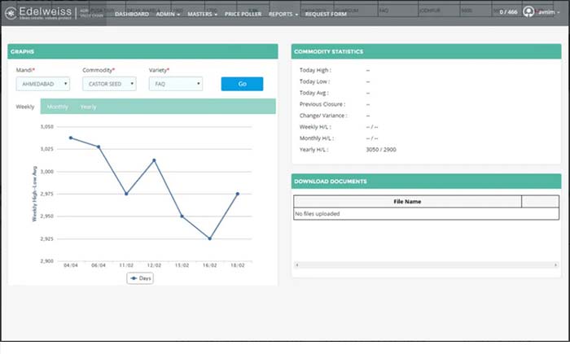This screenshot has width=570, height=354.
Task: Switch to the Yearly graph tab
Action: pos(88,107)
